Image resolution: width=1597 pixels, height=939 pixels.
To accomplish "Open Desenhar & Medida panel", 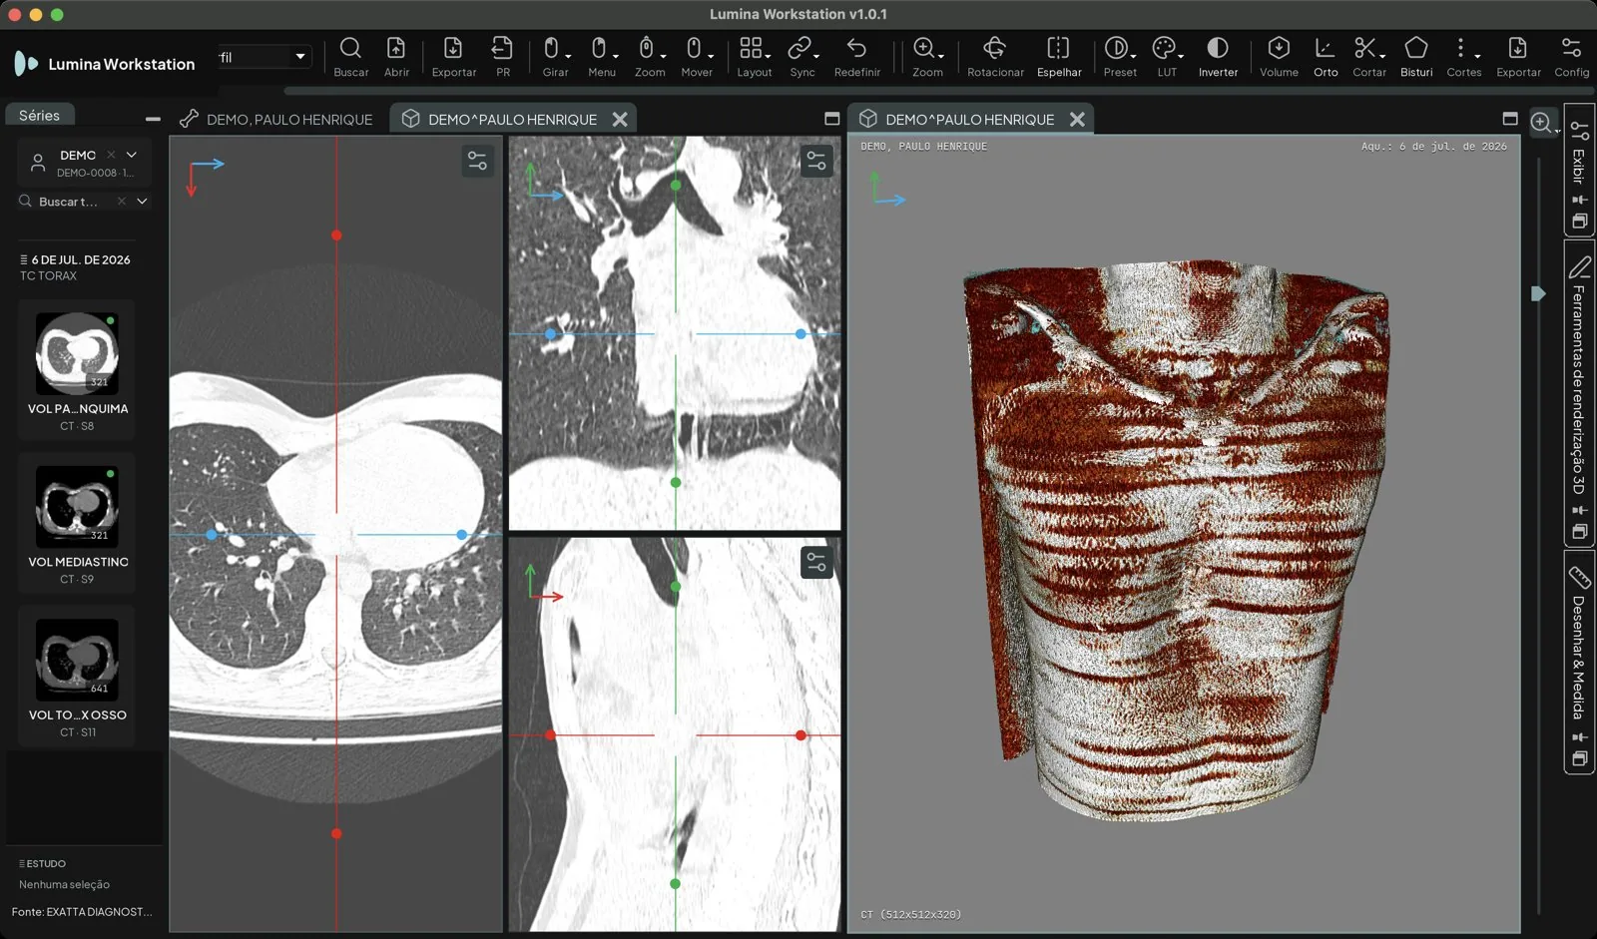I will click(1578, 662).
